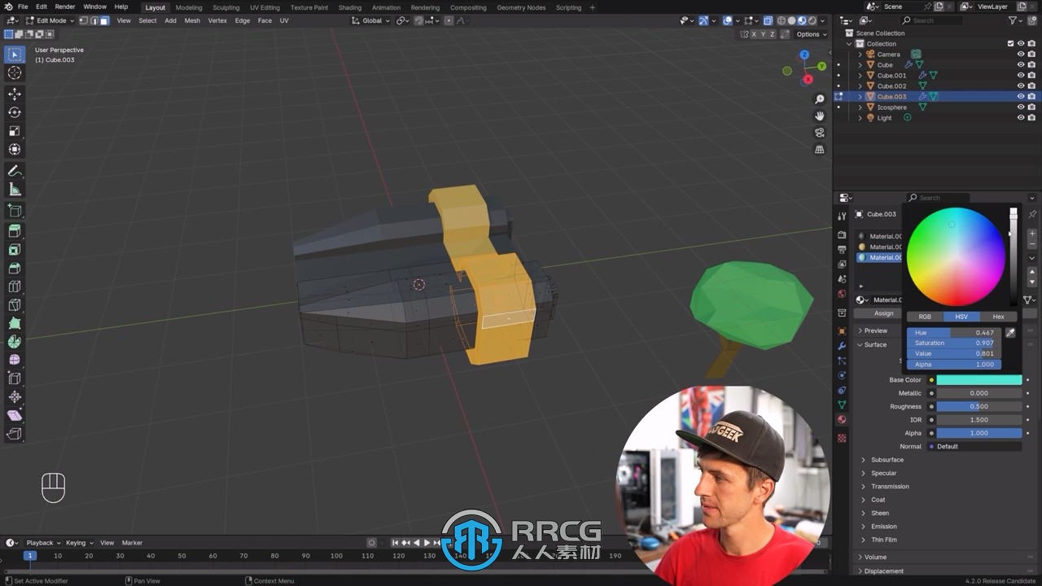Open the viewport Options dropdown

click(811, 34)
